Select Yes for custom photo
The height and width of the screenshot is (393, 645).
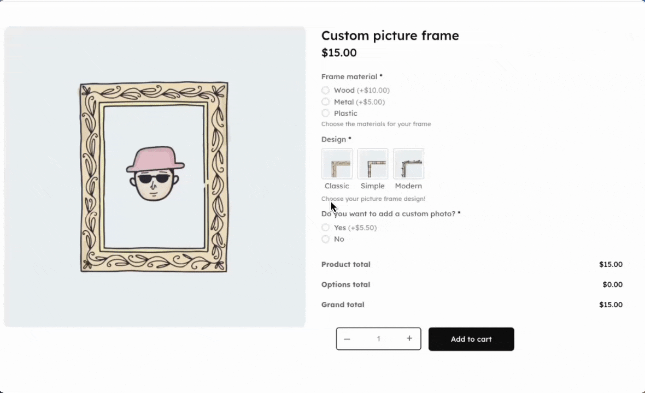tap(326, 228)
